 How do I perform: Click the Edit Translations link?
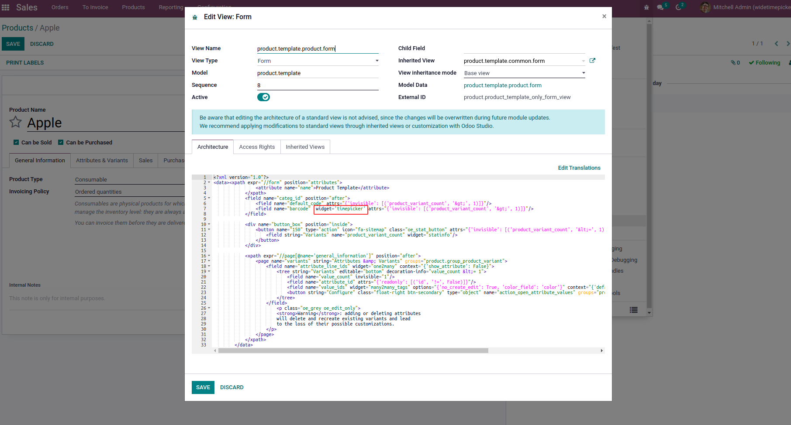(579, 168)
